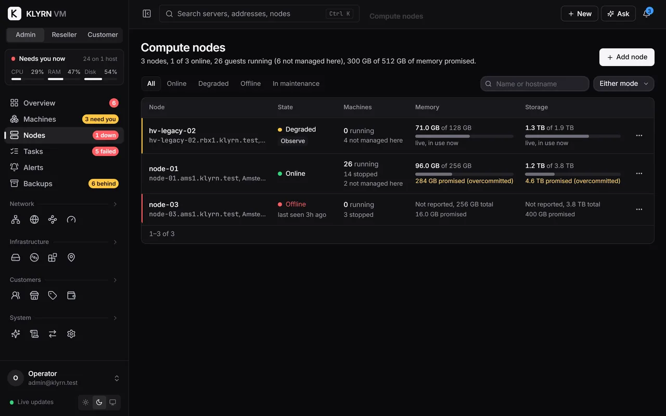Go to Backups in the sidebar
666x416 pixels.
tap(64, 184)
